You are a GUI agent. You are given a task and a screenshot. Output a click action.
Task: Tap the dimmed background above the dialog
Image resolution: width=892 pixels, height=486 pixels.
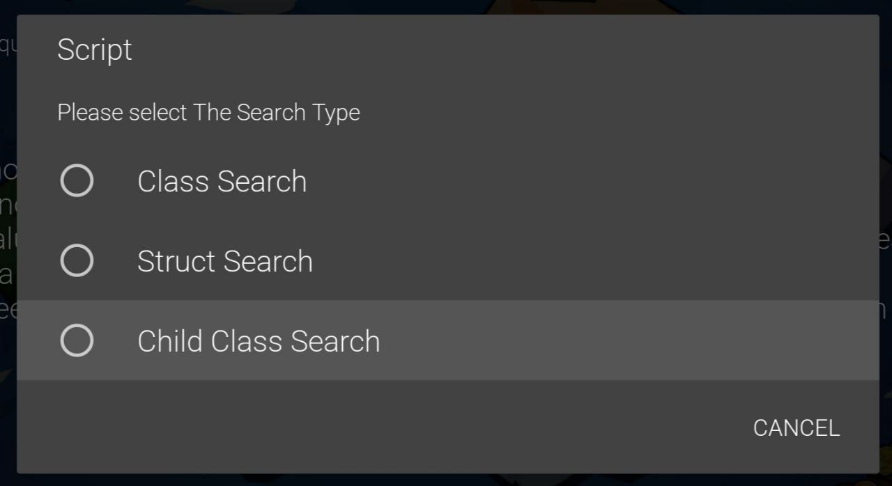tap(446, 6)
